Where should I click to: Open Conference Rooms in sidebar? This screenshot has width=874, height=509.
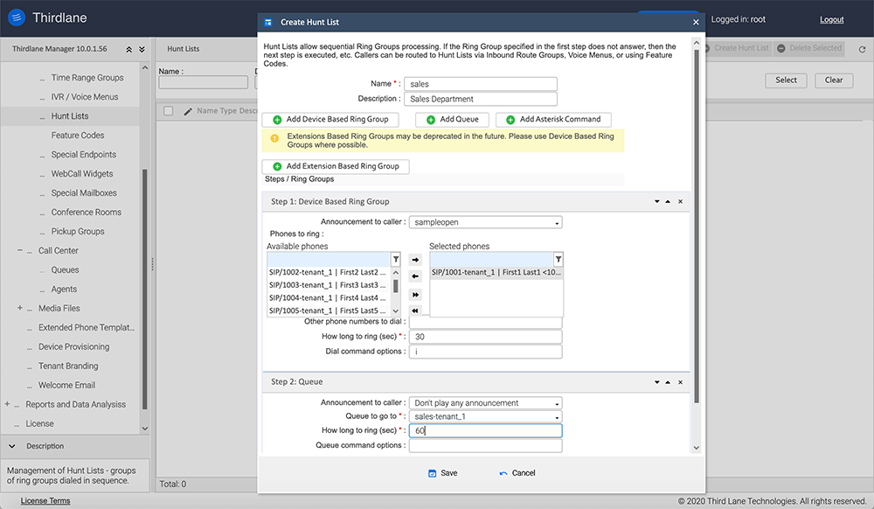86,213
